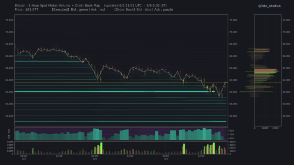Click '56,000' on the volume profile panel's axis
This screenshot has width=294, height=165.
[286, 116]
